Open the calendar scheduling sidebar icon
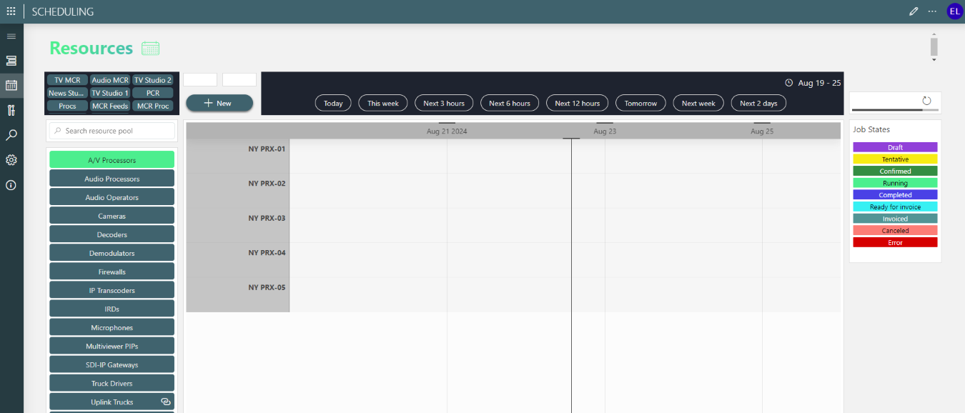Viewport: 965px width, 413px height. tap(11, 85)
